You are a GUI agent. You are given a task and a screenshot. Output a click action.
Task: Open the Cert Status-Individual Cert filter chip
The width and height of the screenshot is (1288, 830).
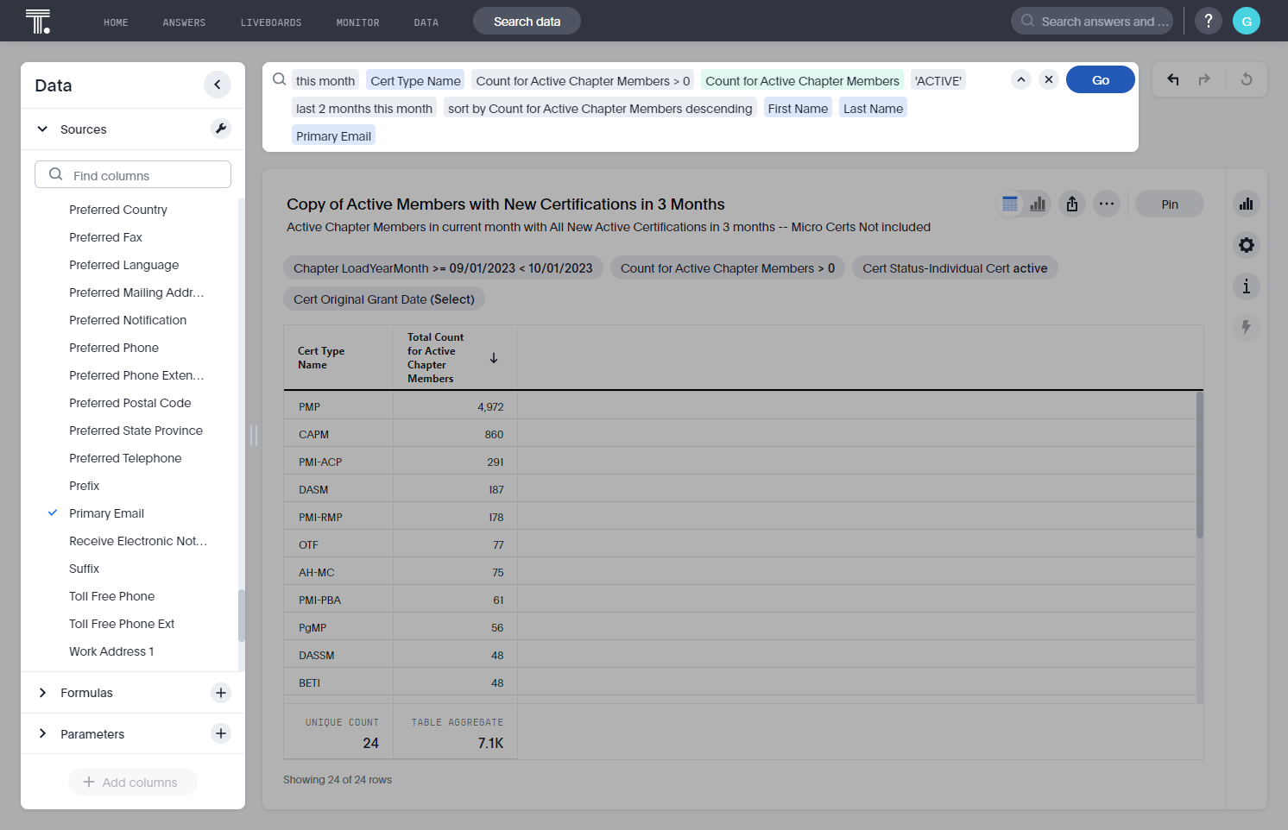pyautogui.click(x=955, y=268)
